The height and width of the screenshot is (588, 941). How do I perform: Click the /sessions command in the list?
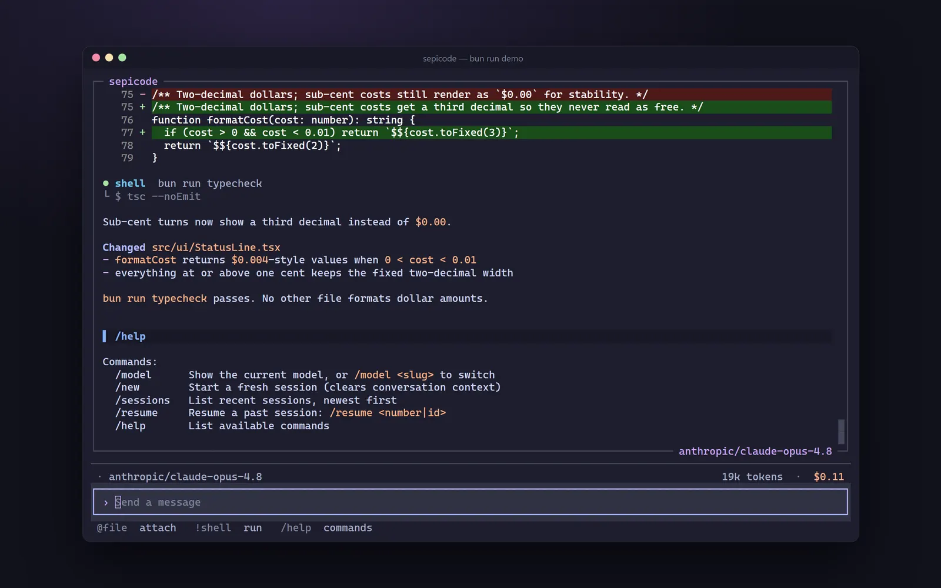142,400
